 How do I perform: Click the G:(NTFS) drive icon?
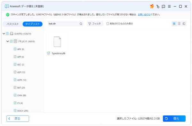pos(12,34)
